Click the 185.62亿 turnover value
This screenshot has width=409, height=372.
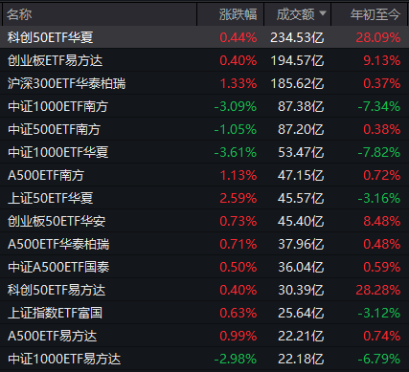coord(297,83)
